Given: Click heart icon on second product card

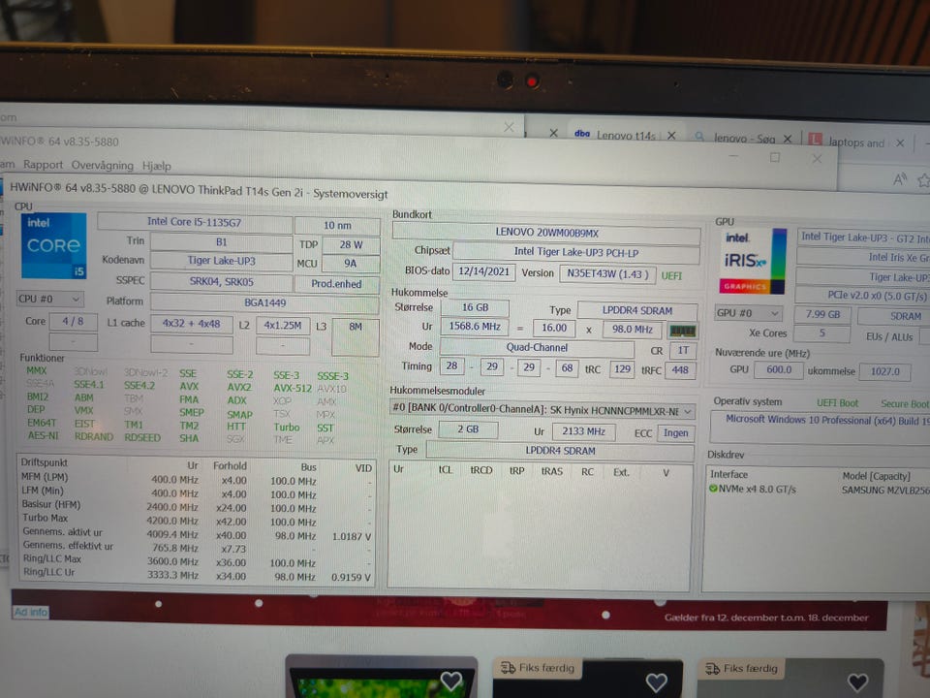Looking at the screenshot, I should [657, 682].
